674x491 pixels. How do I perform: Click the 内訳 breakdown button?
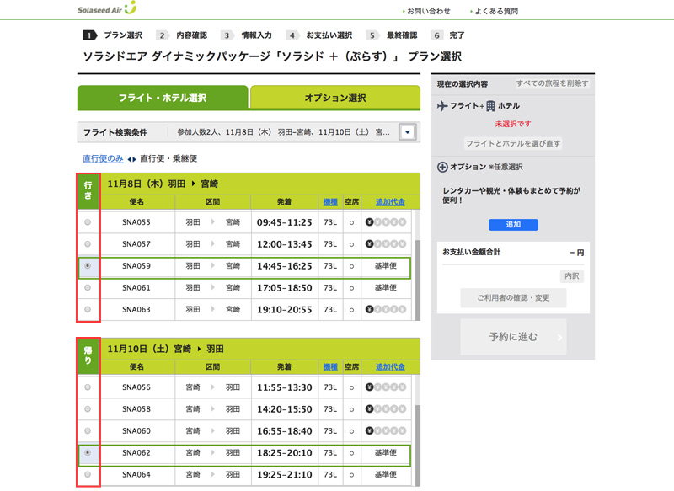(572, 276)
